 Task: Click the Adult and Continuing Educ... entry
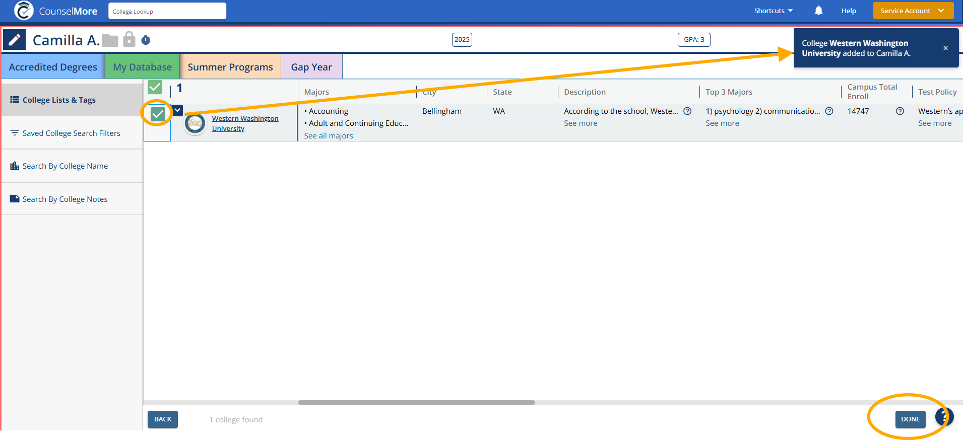click(x=356, y=123)
